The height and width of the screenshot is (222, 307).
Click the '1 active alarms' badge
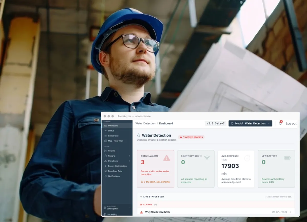191,137
